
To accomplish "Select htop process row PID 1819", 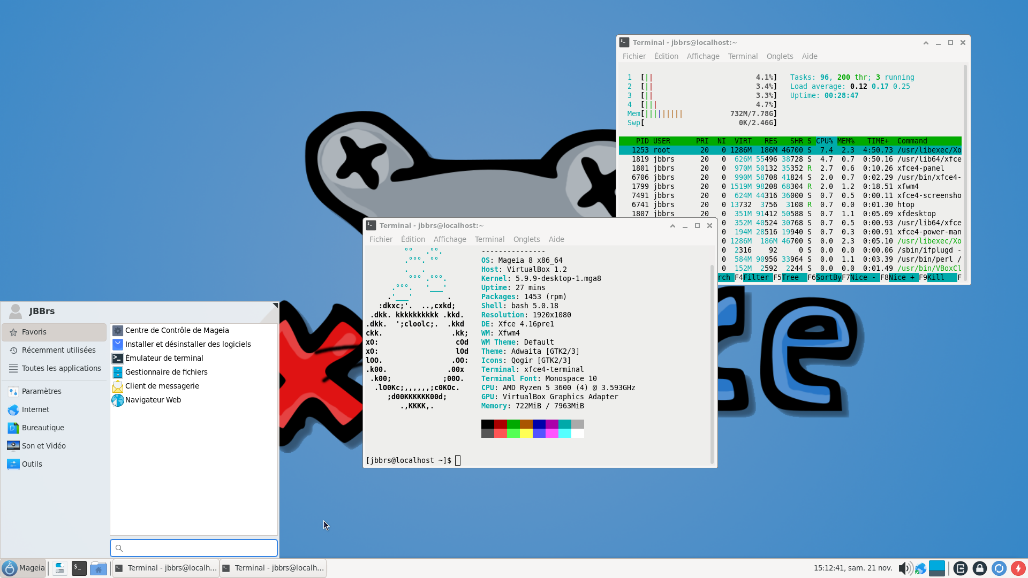I will pyautogui.click(x=790, y=159).
